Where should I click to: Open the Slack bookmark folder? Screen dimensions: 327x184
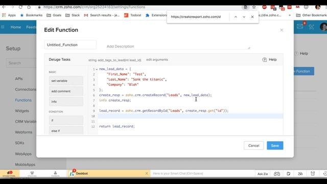(x=73, y=15)
